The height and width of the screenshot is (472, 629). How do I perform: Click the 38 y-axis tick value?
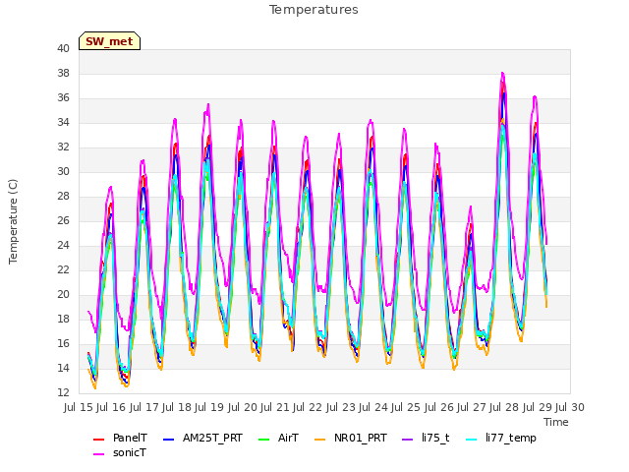pos(63,73)
